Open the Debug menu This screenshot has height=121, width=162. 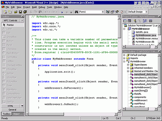coord(42,7)
